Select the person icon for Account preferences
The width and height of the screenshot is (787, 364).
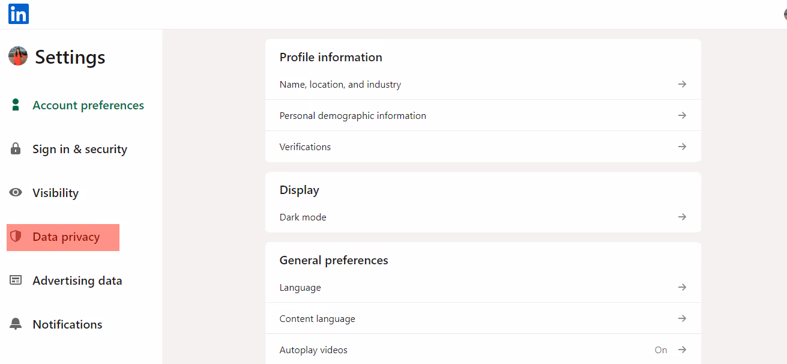point(15,105)
